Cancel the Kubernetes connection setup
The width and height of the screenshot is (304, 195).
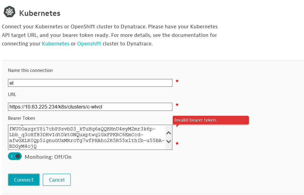click(x=57, y=180)
